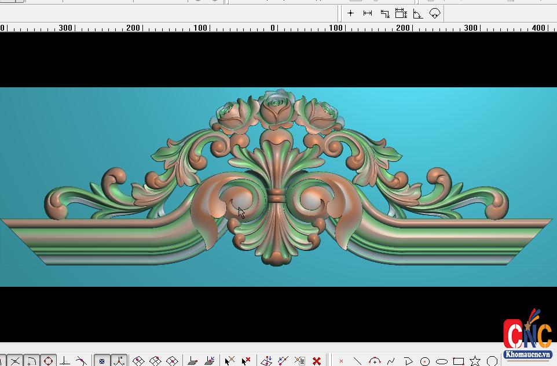Click the width-height dimension tool

pos(401,13)
